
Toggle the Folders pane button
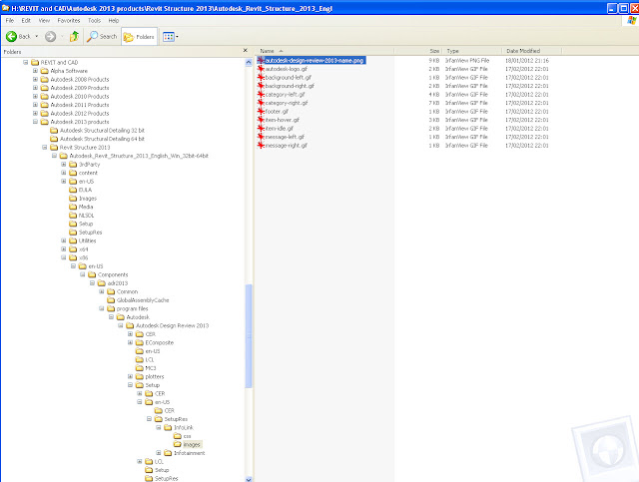coord(140,37)
